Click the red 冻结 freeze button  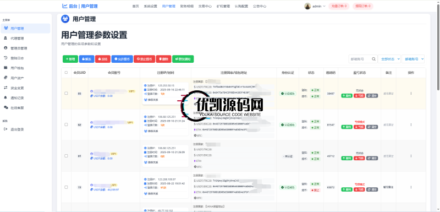(x=103, y=59)
